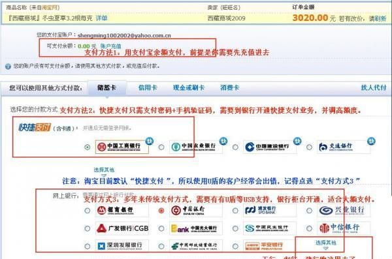Open the 详单 order details link
Screen dimensions: 392x259
point(102,18)
